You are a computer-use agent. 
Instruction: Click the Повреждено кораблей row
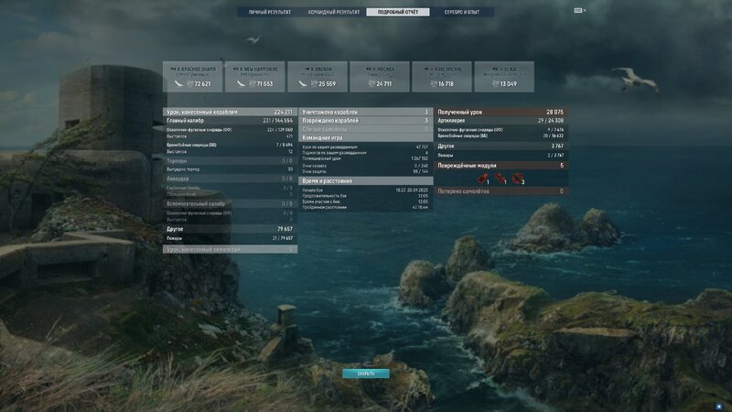365,121
